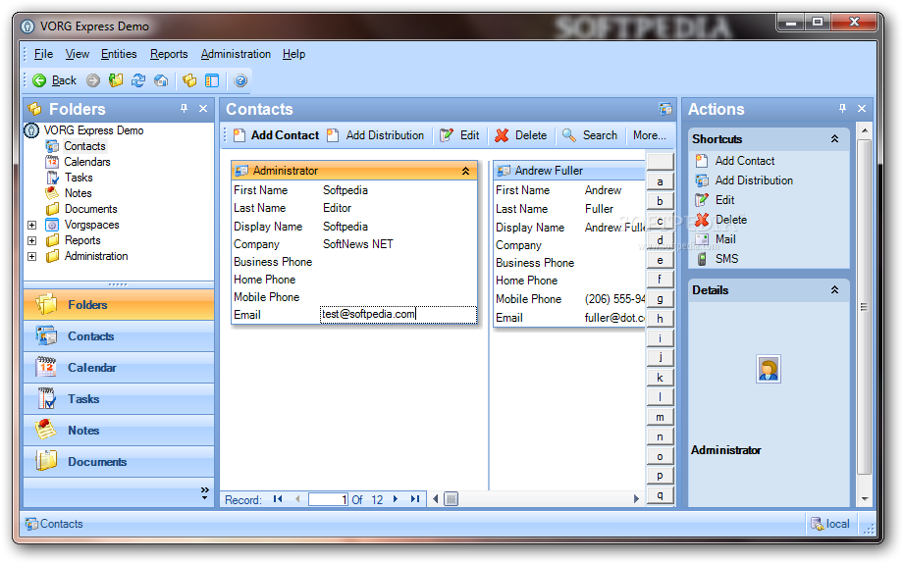Expand the Administration tree node
The height and width of the screenshot is (564, 904).
[32, 256]
